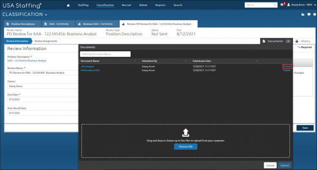The width and height of the screenshot is (317, 170).
Task: Switch to Reviews: KAA - 122345456 tab
Action: (x=98, y=24)
